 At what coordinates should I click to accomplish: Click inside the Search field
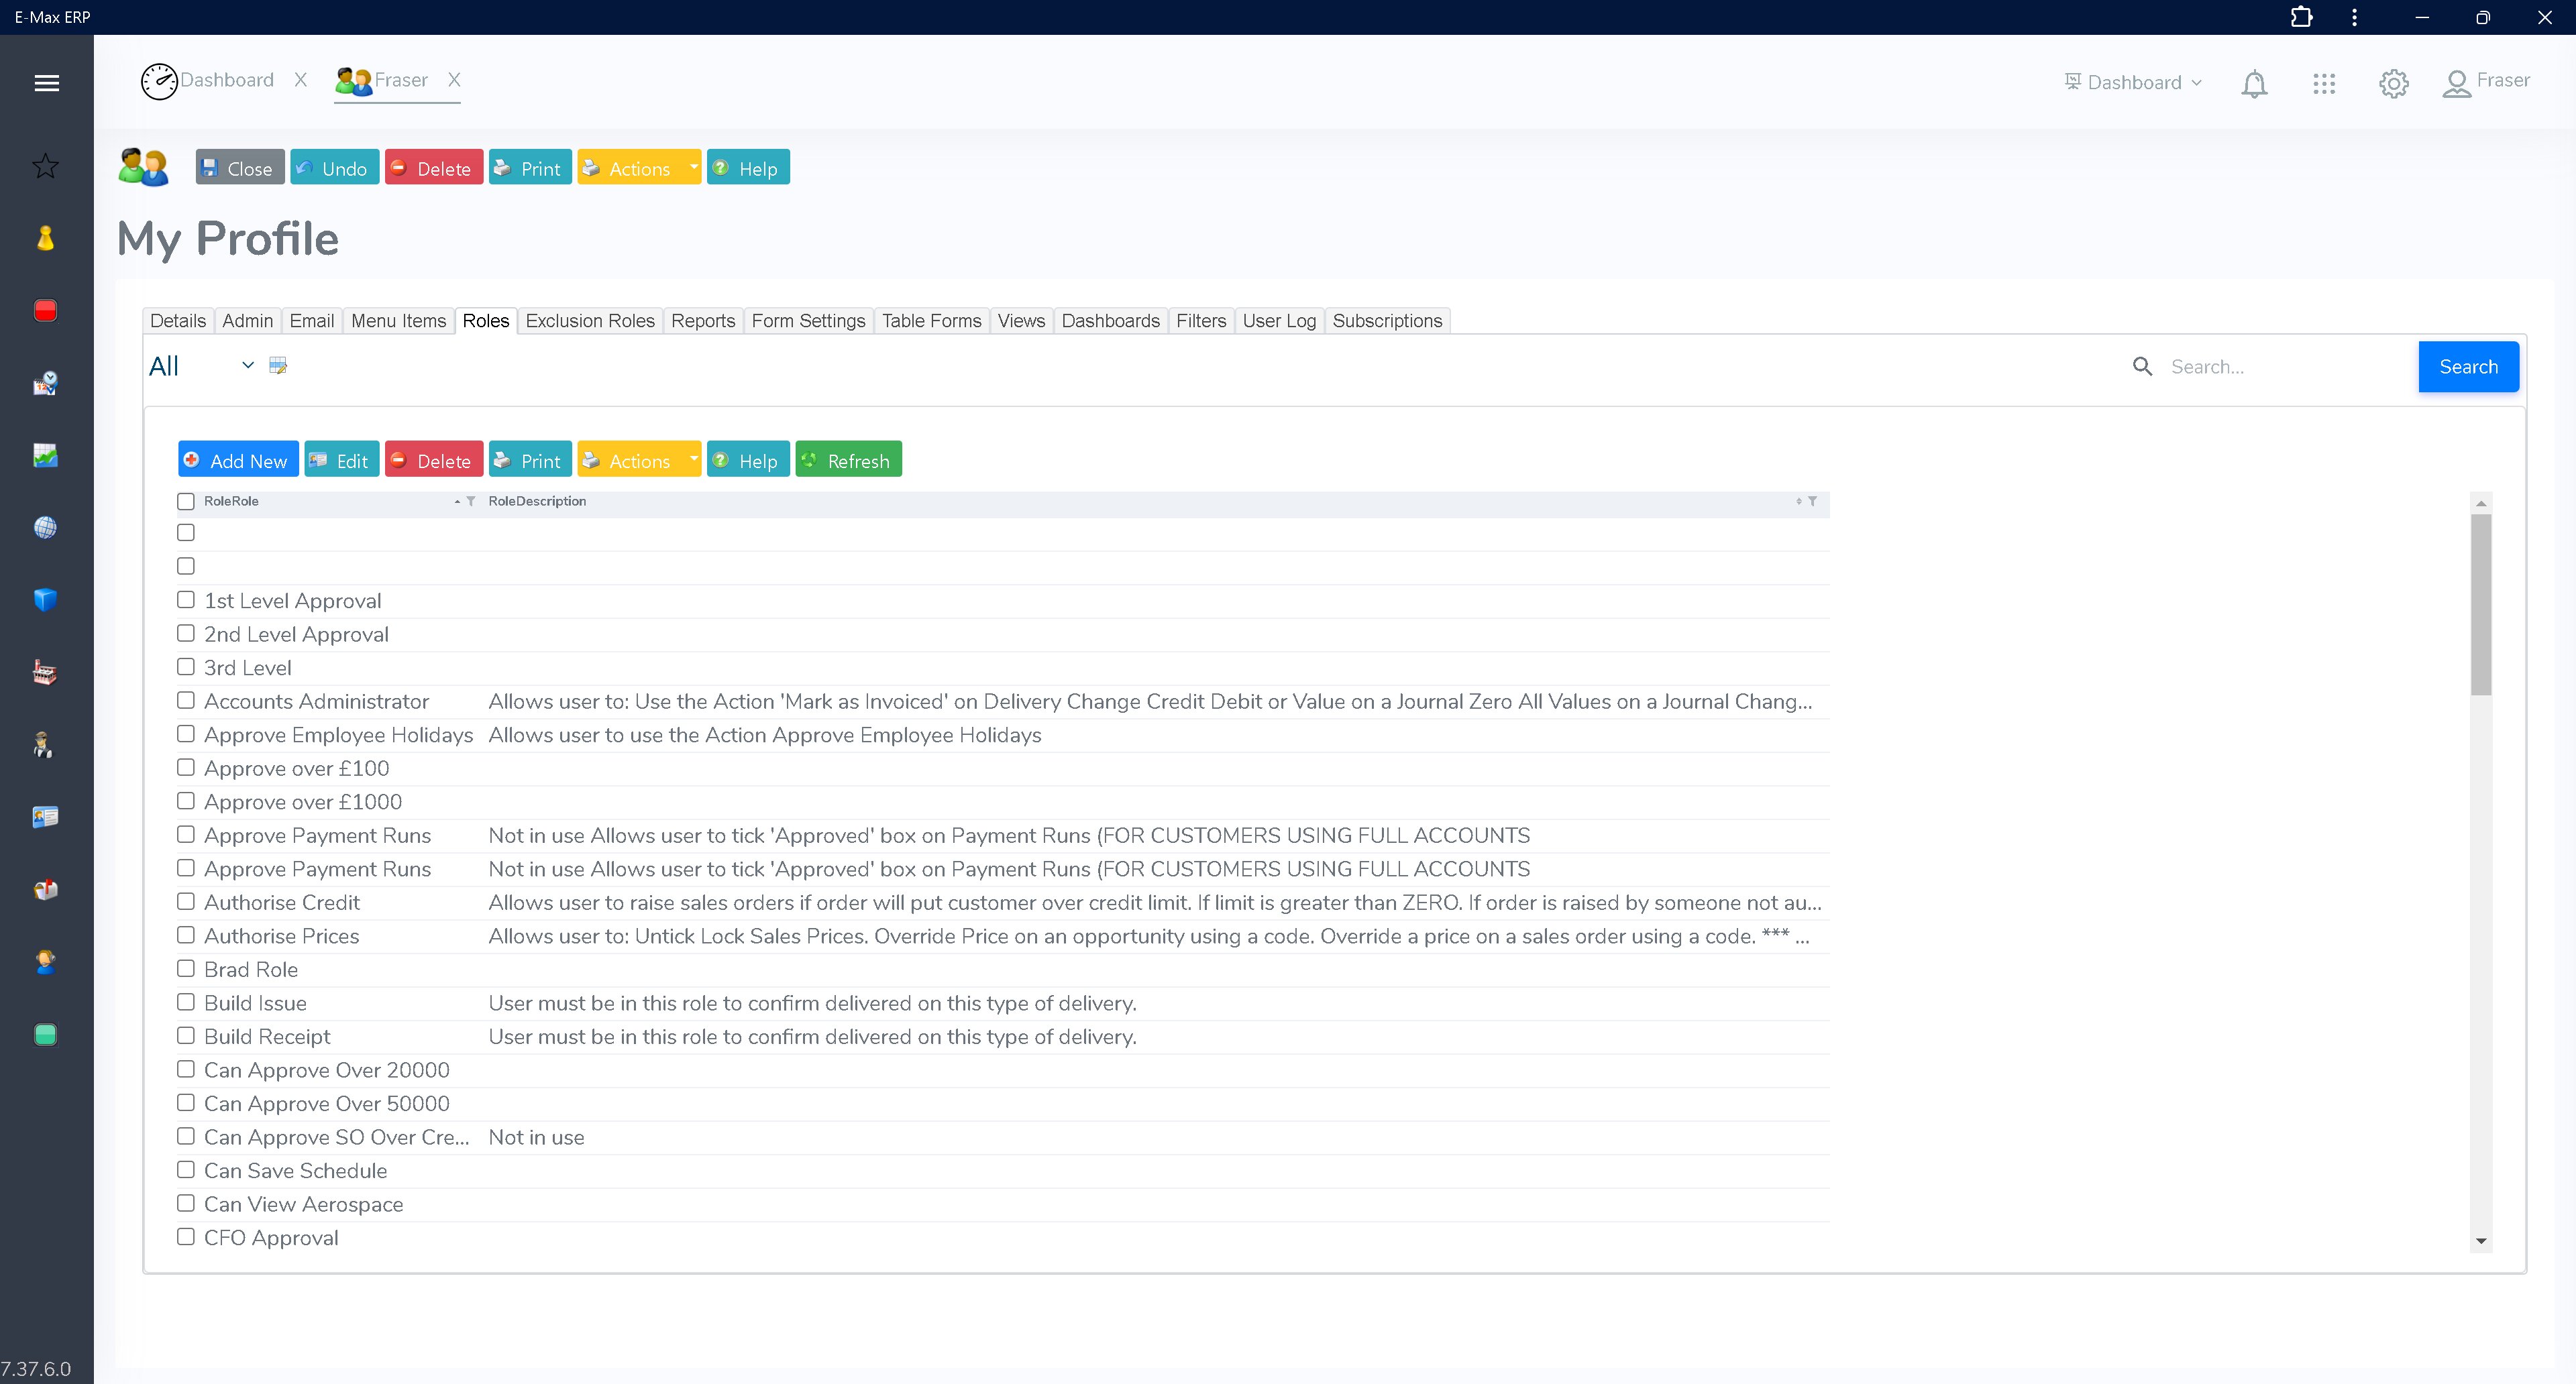(2280, 367)
